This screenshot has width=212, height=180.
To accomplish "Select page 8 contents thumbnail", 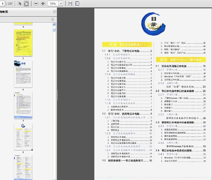I will click(23, 137).
